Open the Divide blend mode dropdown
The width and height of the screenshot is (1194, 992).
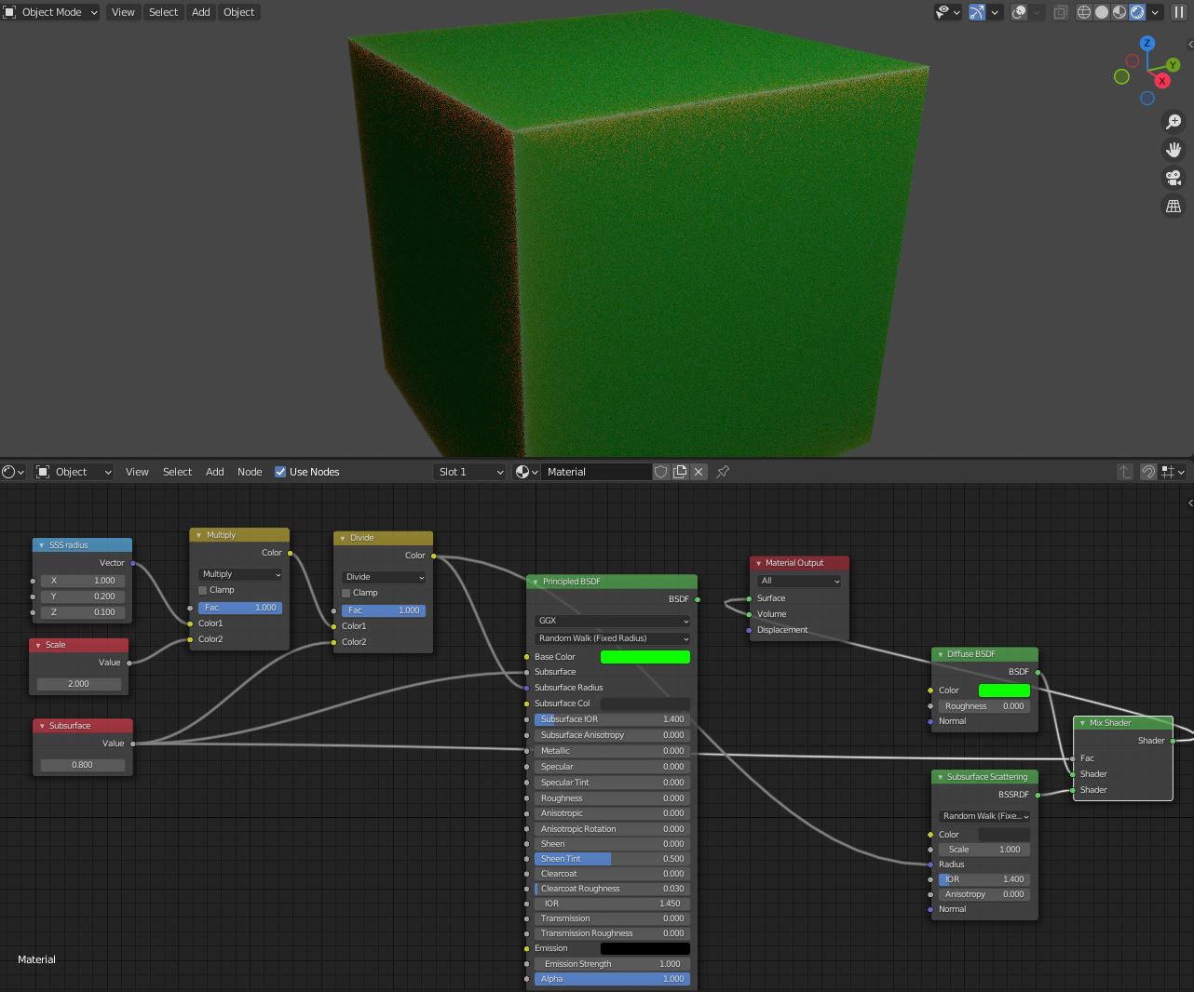384,577
